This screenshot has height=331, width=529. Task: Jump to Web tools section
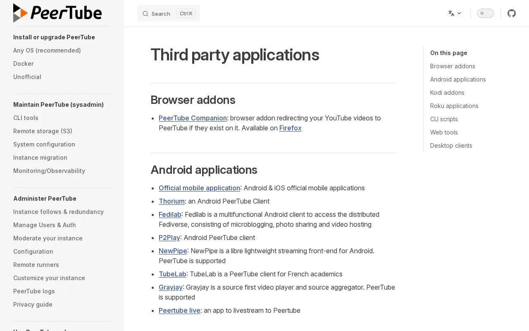point(444,132)
